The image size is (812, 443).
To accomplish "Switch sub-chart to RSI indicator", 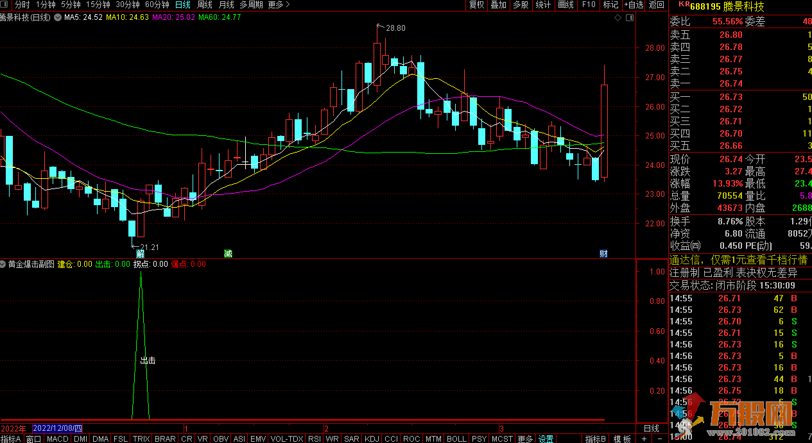I will [x=315, y=439].
